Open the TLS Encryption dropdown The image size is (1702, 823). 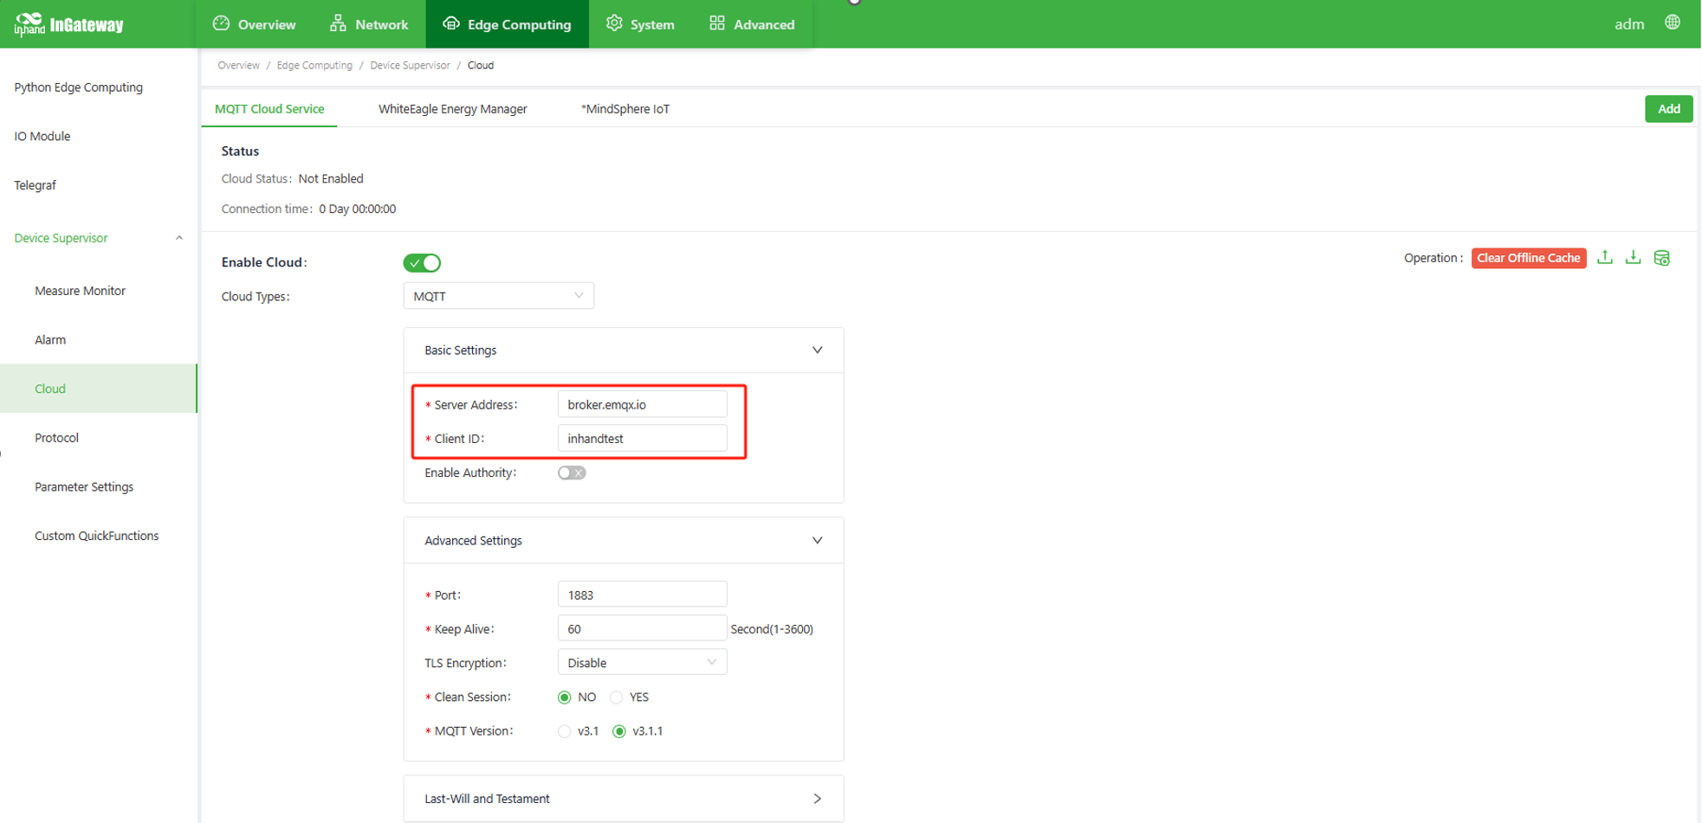click(642, 663)
